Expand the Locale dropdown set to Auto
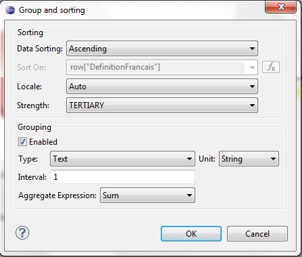 [162, 87]
